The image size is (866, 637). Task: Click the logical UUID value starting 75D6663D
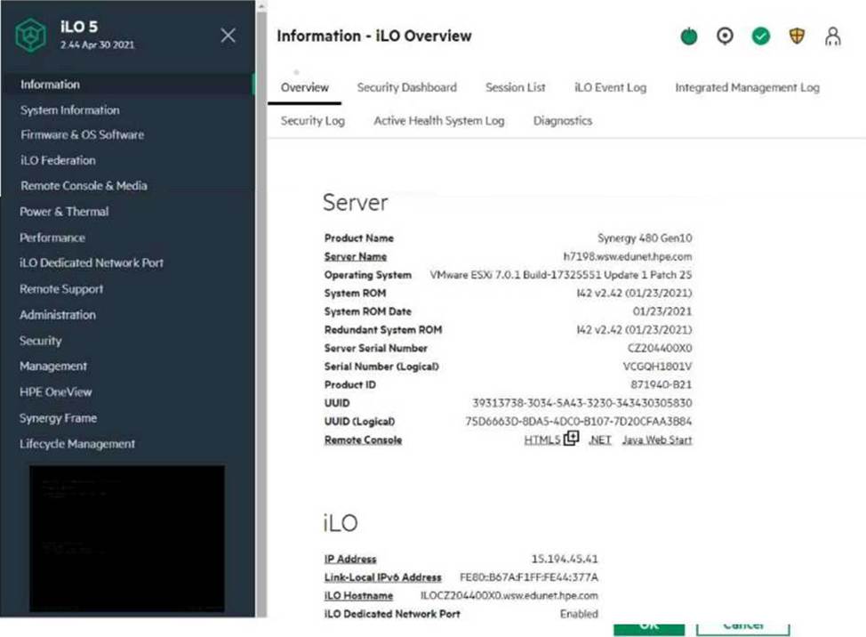tap(578, 422)
